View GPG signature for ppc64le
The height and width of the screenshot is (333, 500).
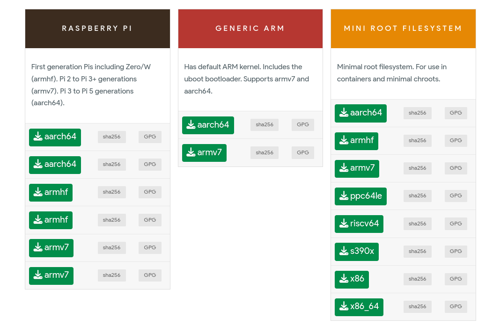[x=456, y=196]
